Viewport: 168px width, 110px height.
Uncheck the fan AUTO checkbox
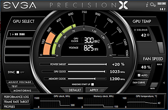click(139, 75)
